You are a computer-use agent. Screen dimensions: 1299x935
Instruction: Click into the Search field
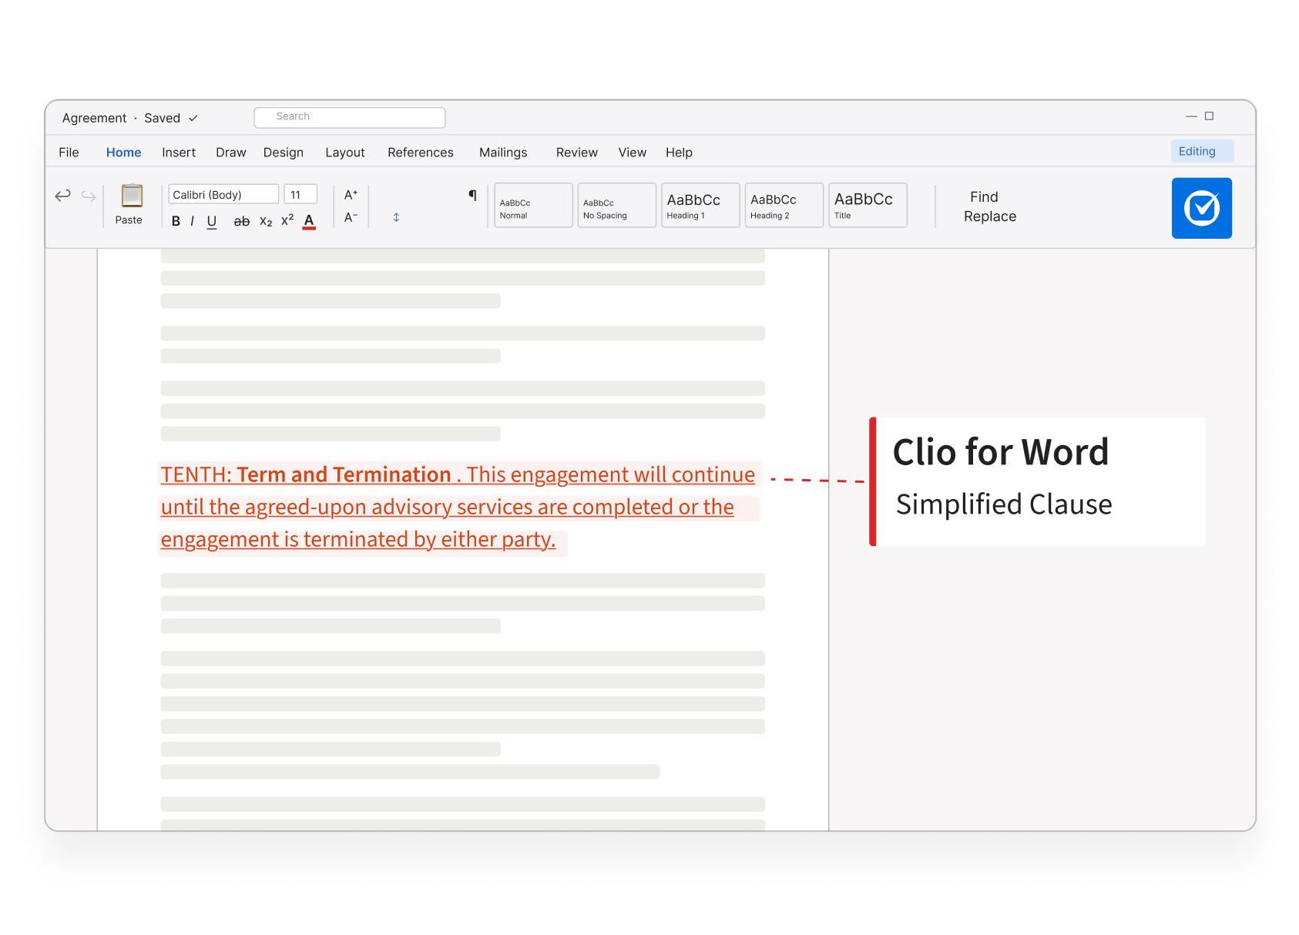pyautogui.click(x=350, y=117)
